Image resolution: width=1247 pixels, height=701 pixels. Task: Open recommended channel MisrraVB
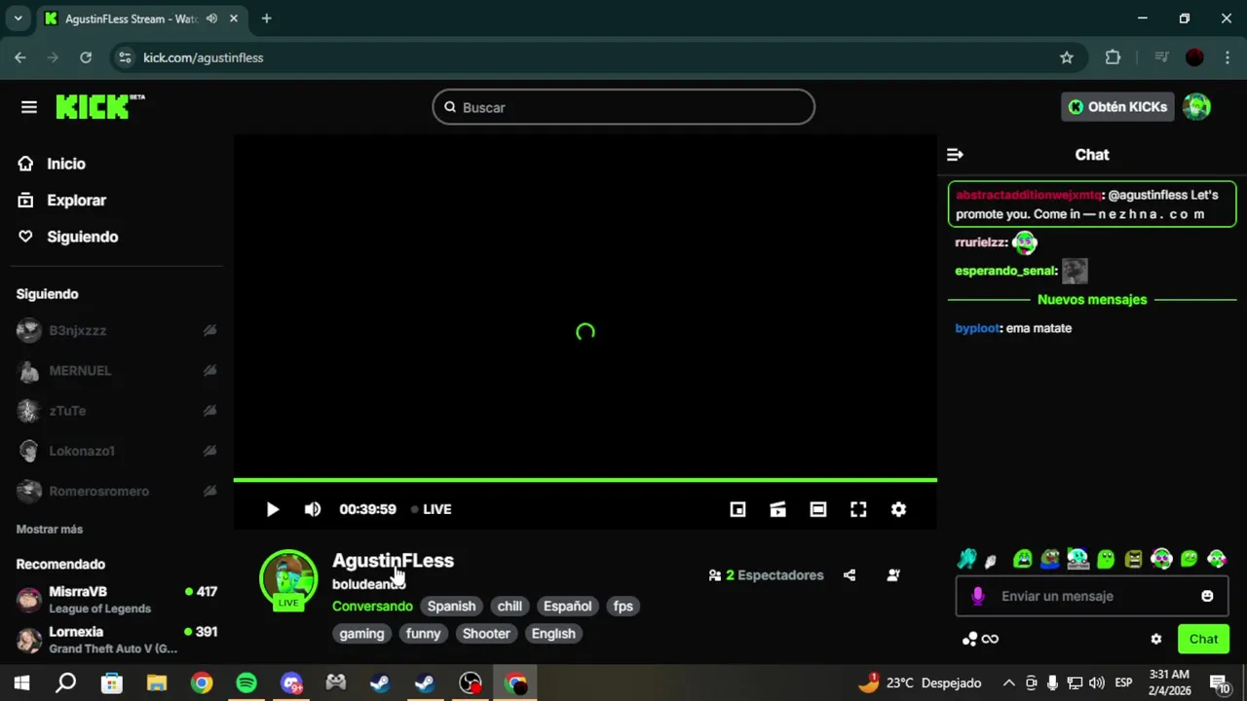click(x=117, y=599)
